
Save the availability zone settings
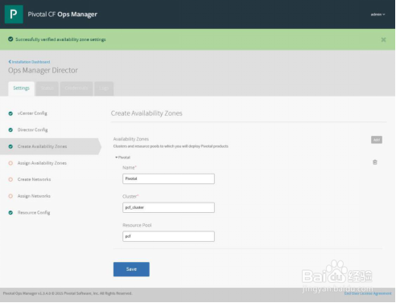click(131, 269)
